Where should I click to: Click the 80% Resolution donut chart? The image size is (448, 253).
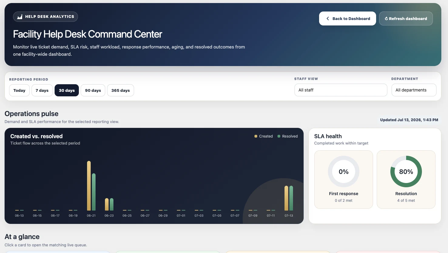click(x=406, y=171)
